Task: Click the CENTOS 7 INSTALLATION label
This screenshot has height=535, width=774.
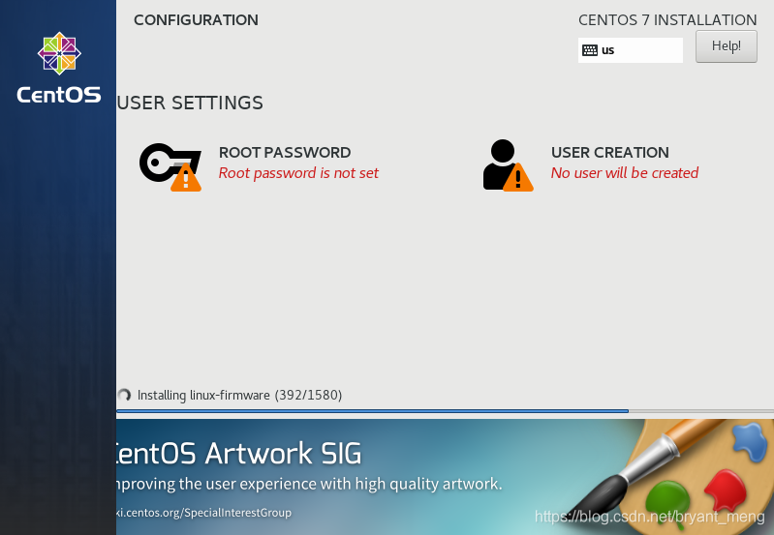Action: click(x=667, y=20)
